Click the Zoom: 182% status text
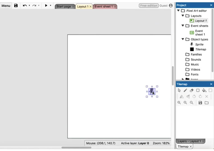 pos(161,143)
